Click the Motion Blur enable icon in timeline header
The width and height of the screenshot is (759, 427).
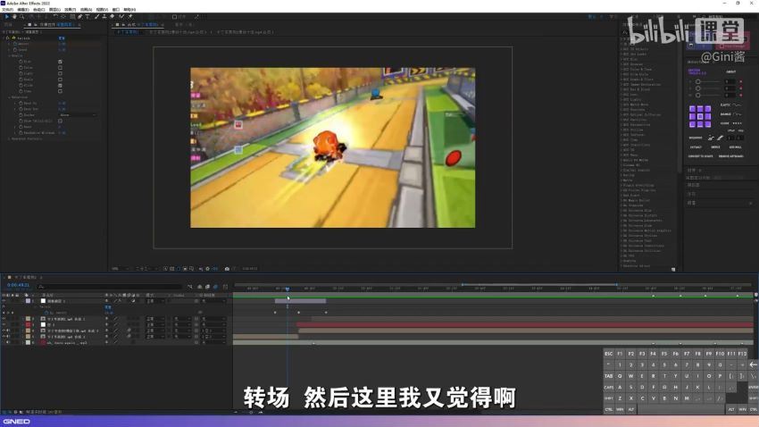click(215, 287)
